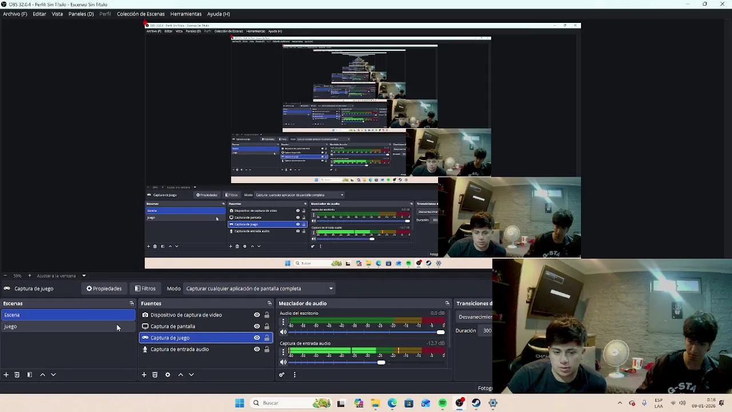Open the Herramientas menu

186,14
